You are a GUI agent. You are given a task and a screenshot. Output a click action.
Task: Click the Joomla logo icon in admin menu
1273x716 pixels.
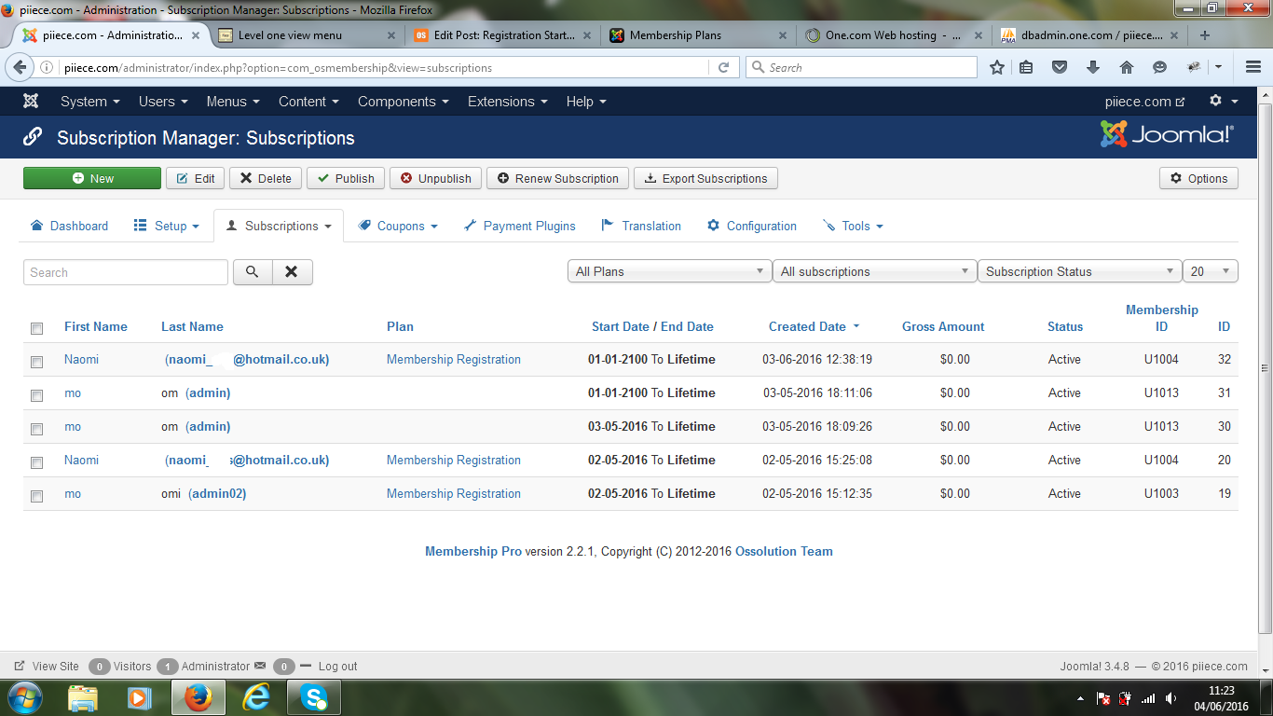pos(31,102)
